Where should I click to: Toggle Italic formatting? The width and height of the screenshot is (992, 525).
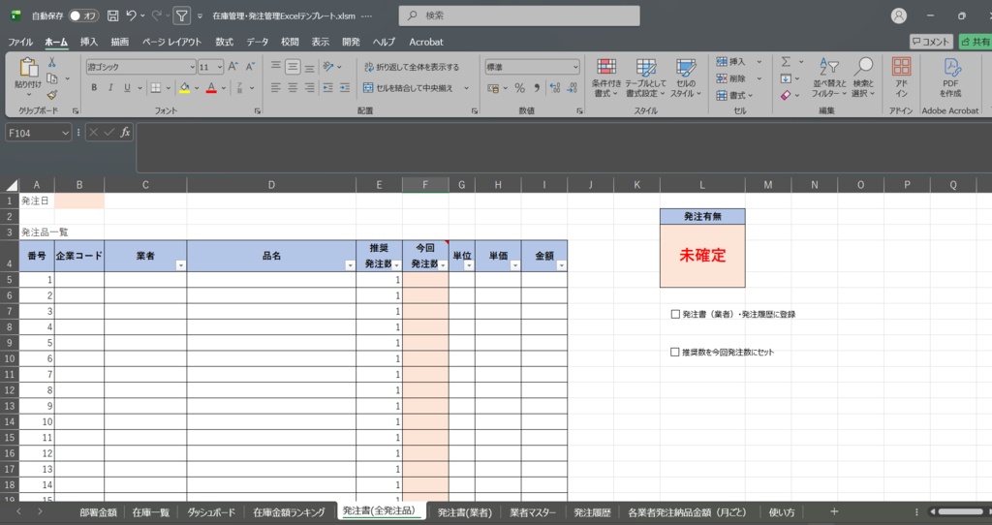(x=110, y=88)
